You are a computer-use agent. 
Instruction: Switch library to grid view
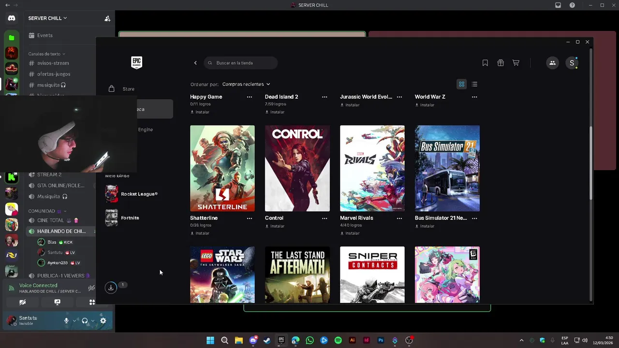[x=461, y=84]
